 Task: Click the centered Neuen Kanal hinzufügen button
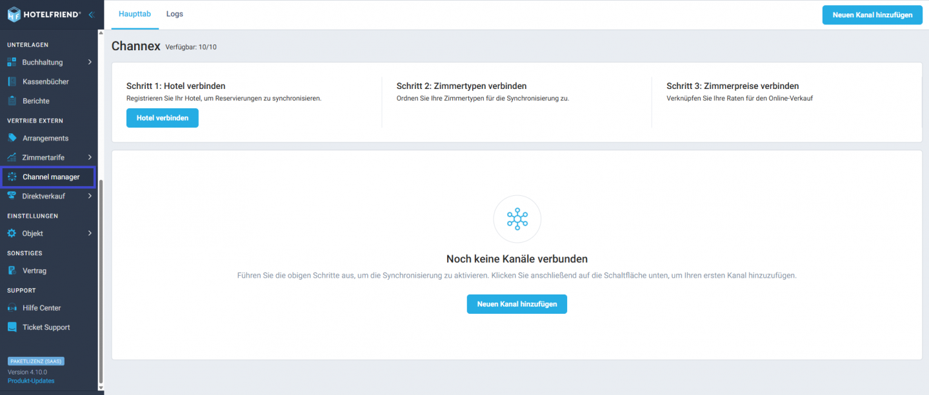[517, 304]
